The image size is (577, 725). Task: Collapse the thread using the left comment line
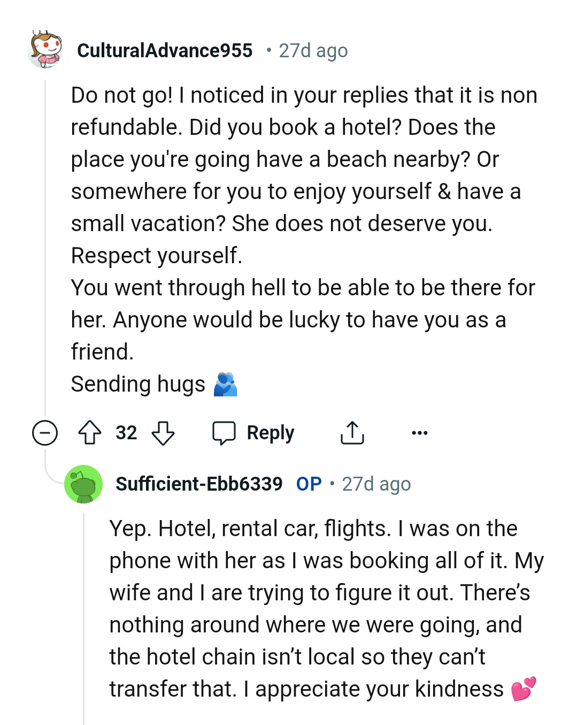pos(45,241)
